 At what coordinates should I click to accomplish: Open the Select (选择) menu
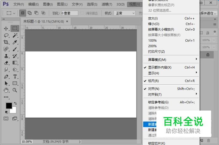[92, 4]
